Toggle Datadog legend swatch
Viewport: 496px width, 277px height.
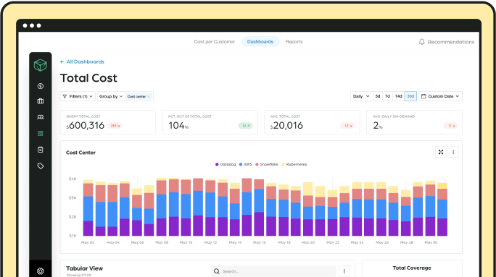pyautogui.click(x=217, y=164)
